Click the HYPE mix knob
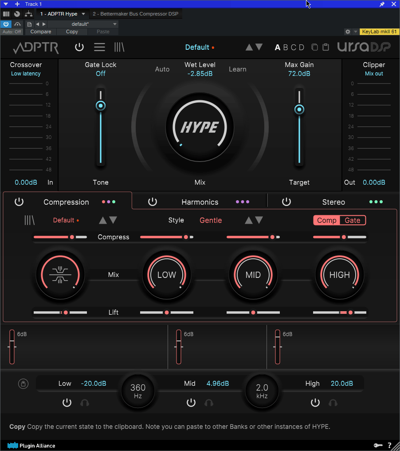Viewport: 400px width, 451px height. (x=200, y=127)
